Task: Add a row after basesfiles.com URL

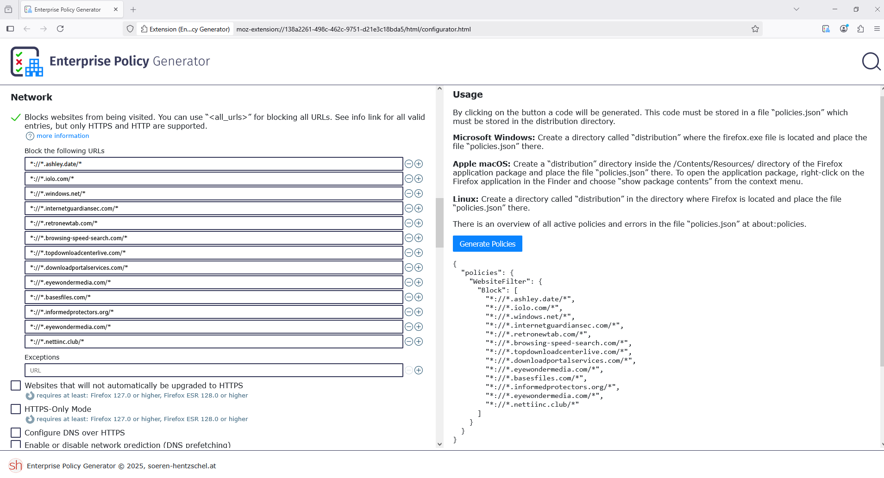Action: coord(419,297)
